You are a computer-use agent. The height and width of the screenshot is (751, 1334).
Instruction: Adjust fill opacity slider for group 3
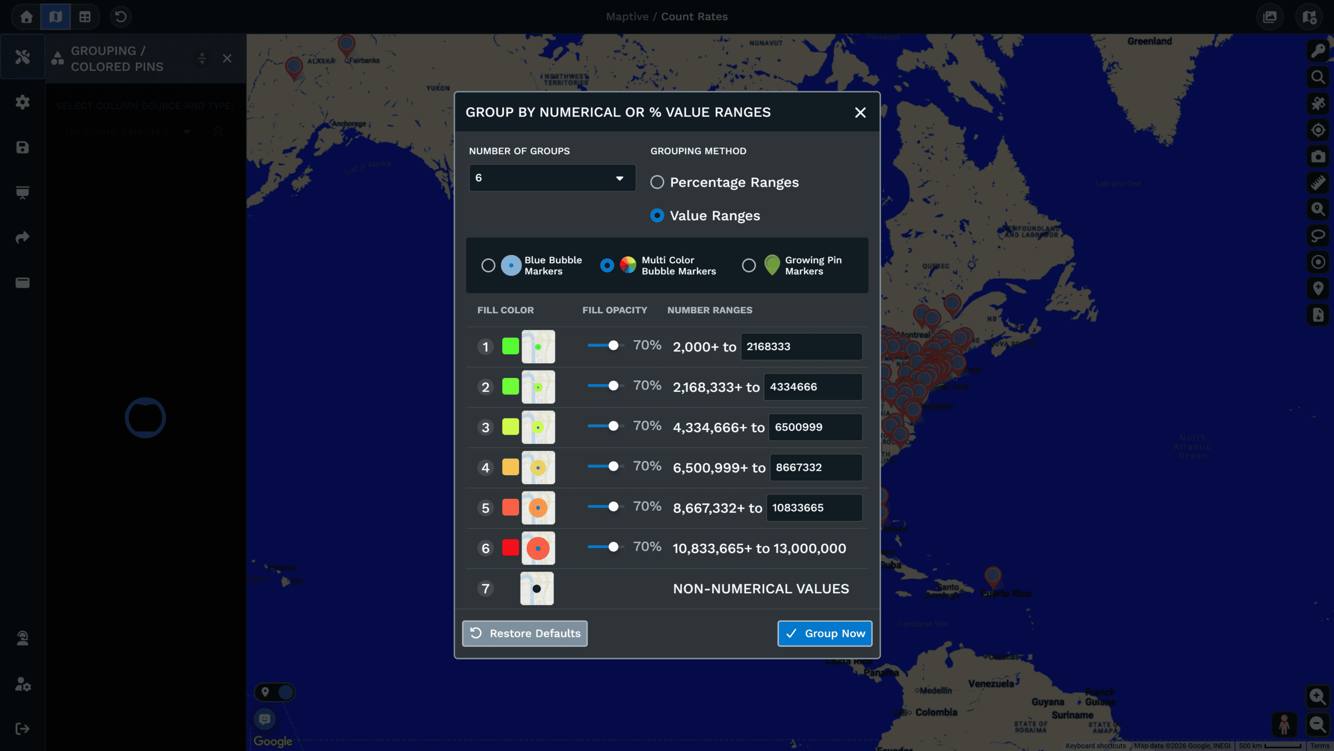click(x=606, y=426)
